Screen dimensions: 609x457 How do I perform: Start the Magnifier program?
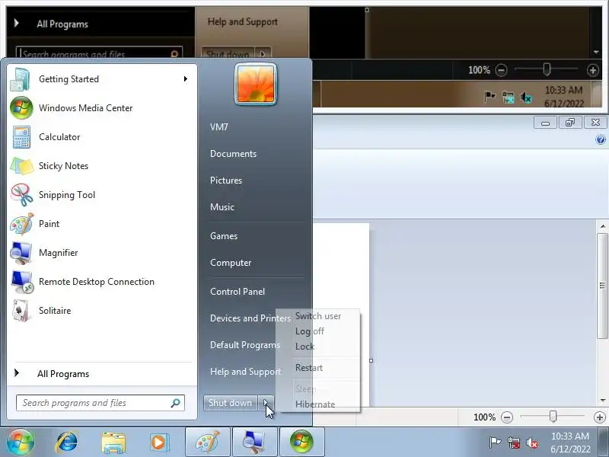click(x=102, y=253)
